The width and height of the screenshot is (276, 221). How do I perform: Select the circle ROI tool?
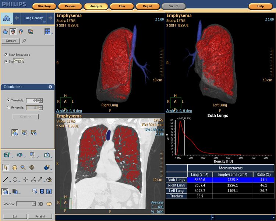pyautogui.click(x=15, y=180)
